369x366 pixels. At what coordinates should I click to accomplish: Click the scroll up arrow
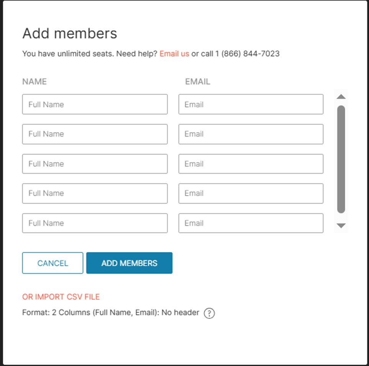341,97
